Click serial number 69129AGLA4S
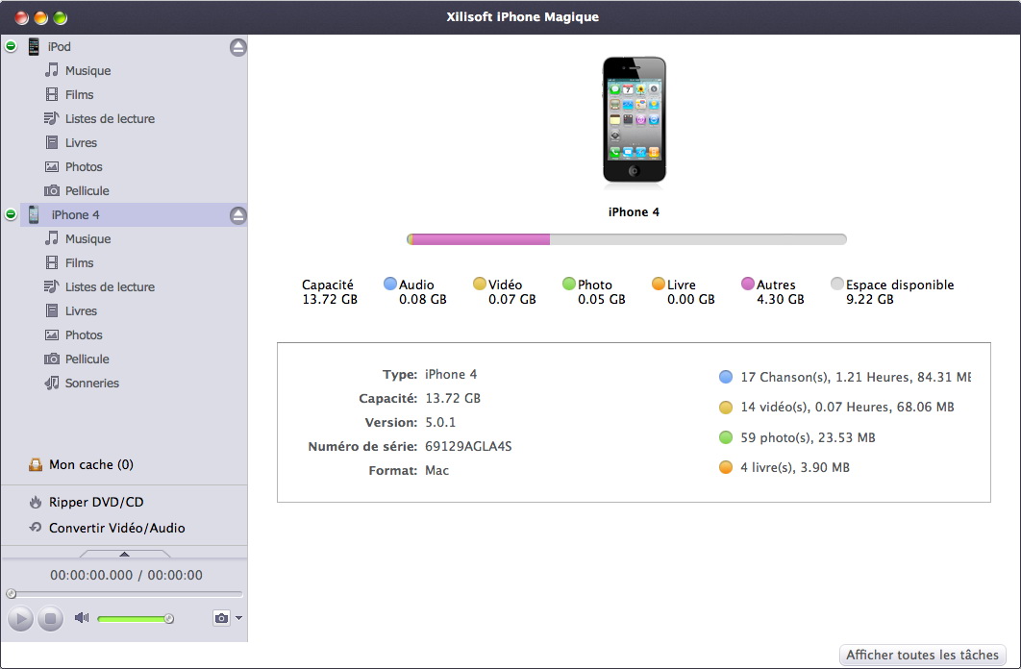Viewport: 1021px width, 669px height. [468, 446]
